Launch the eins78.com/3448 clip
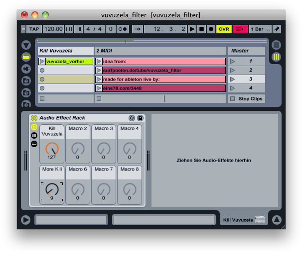The image size is (302, 253). coord(99,88)
